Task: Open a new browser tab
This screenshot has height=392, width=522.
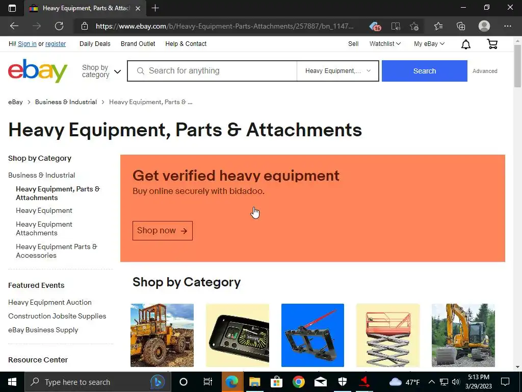Action: (155, 8)
